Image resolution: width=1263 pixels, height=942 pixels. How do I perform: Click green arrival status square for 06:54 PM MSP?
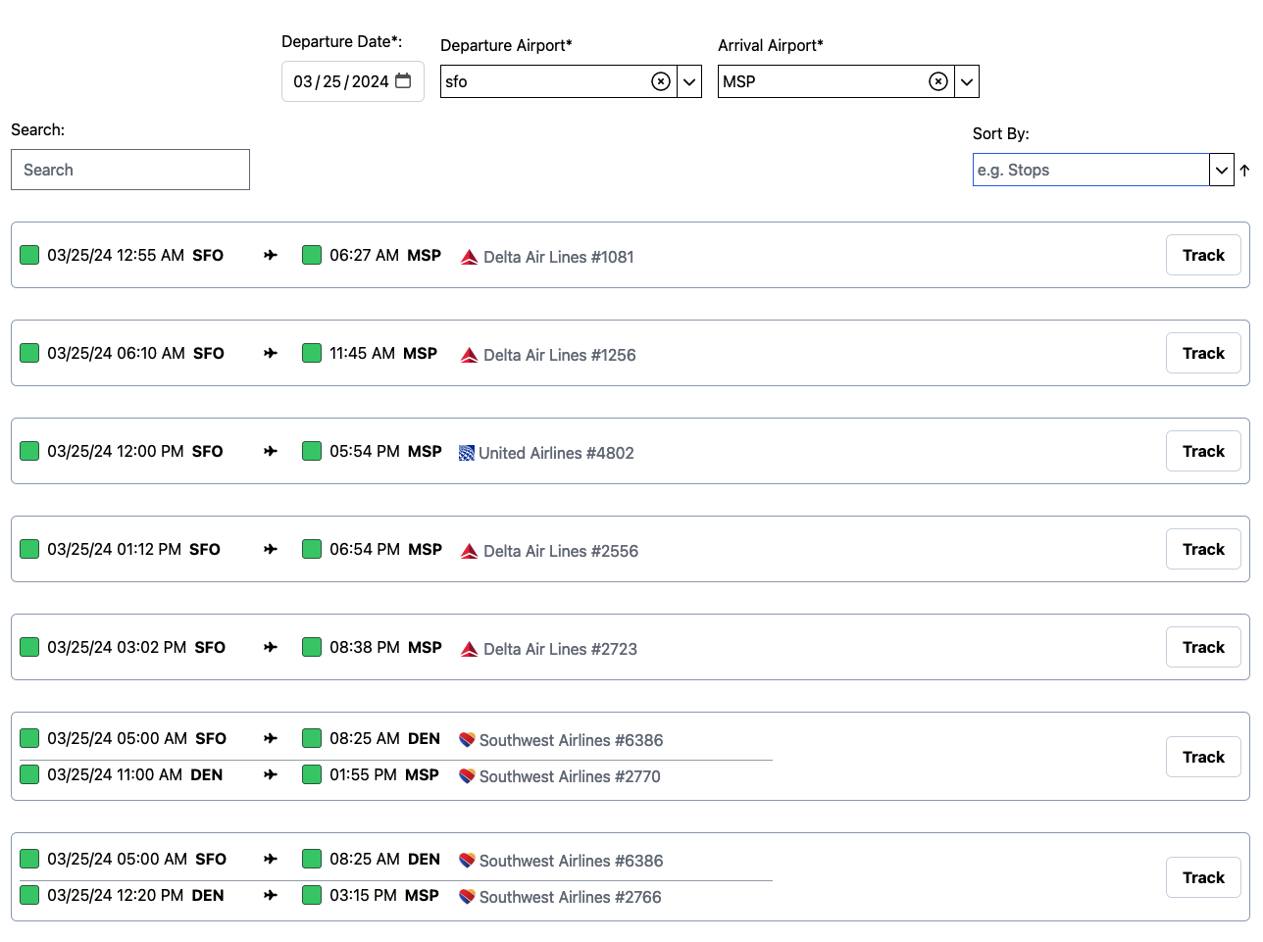(x=312, y=549)
